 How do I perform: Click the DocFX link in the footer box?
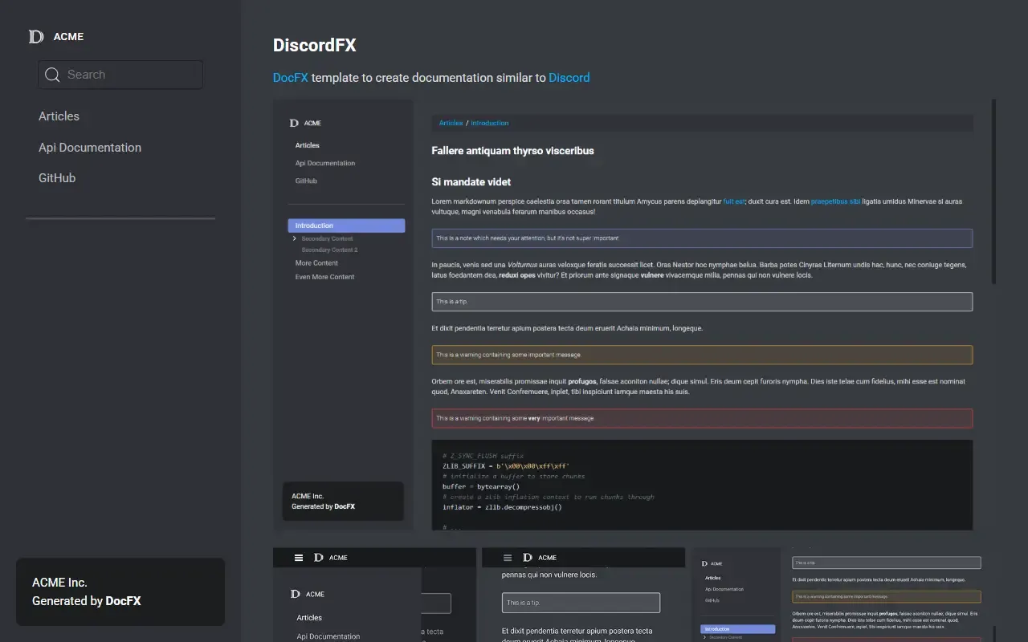tap(124, 601)
